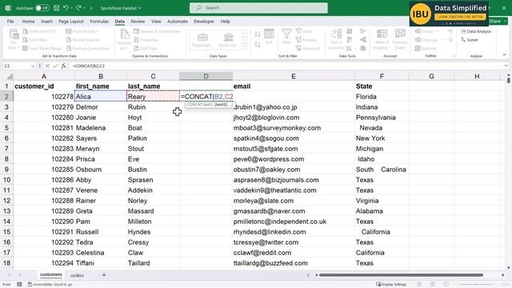The width and height of the screenshot is (512, 288).
Task: Toggle the AutoSave switch
Action: 42,8
